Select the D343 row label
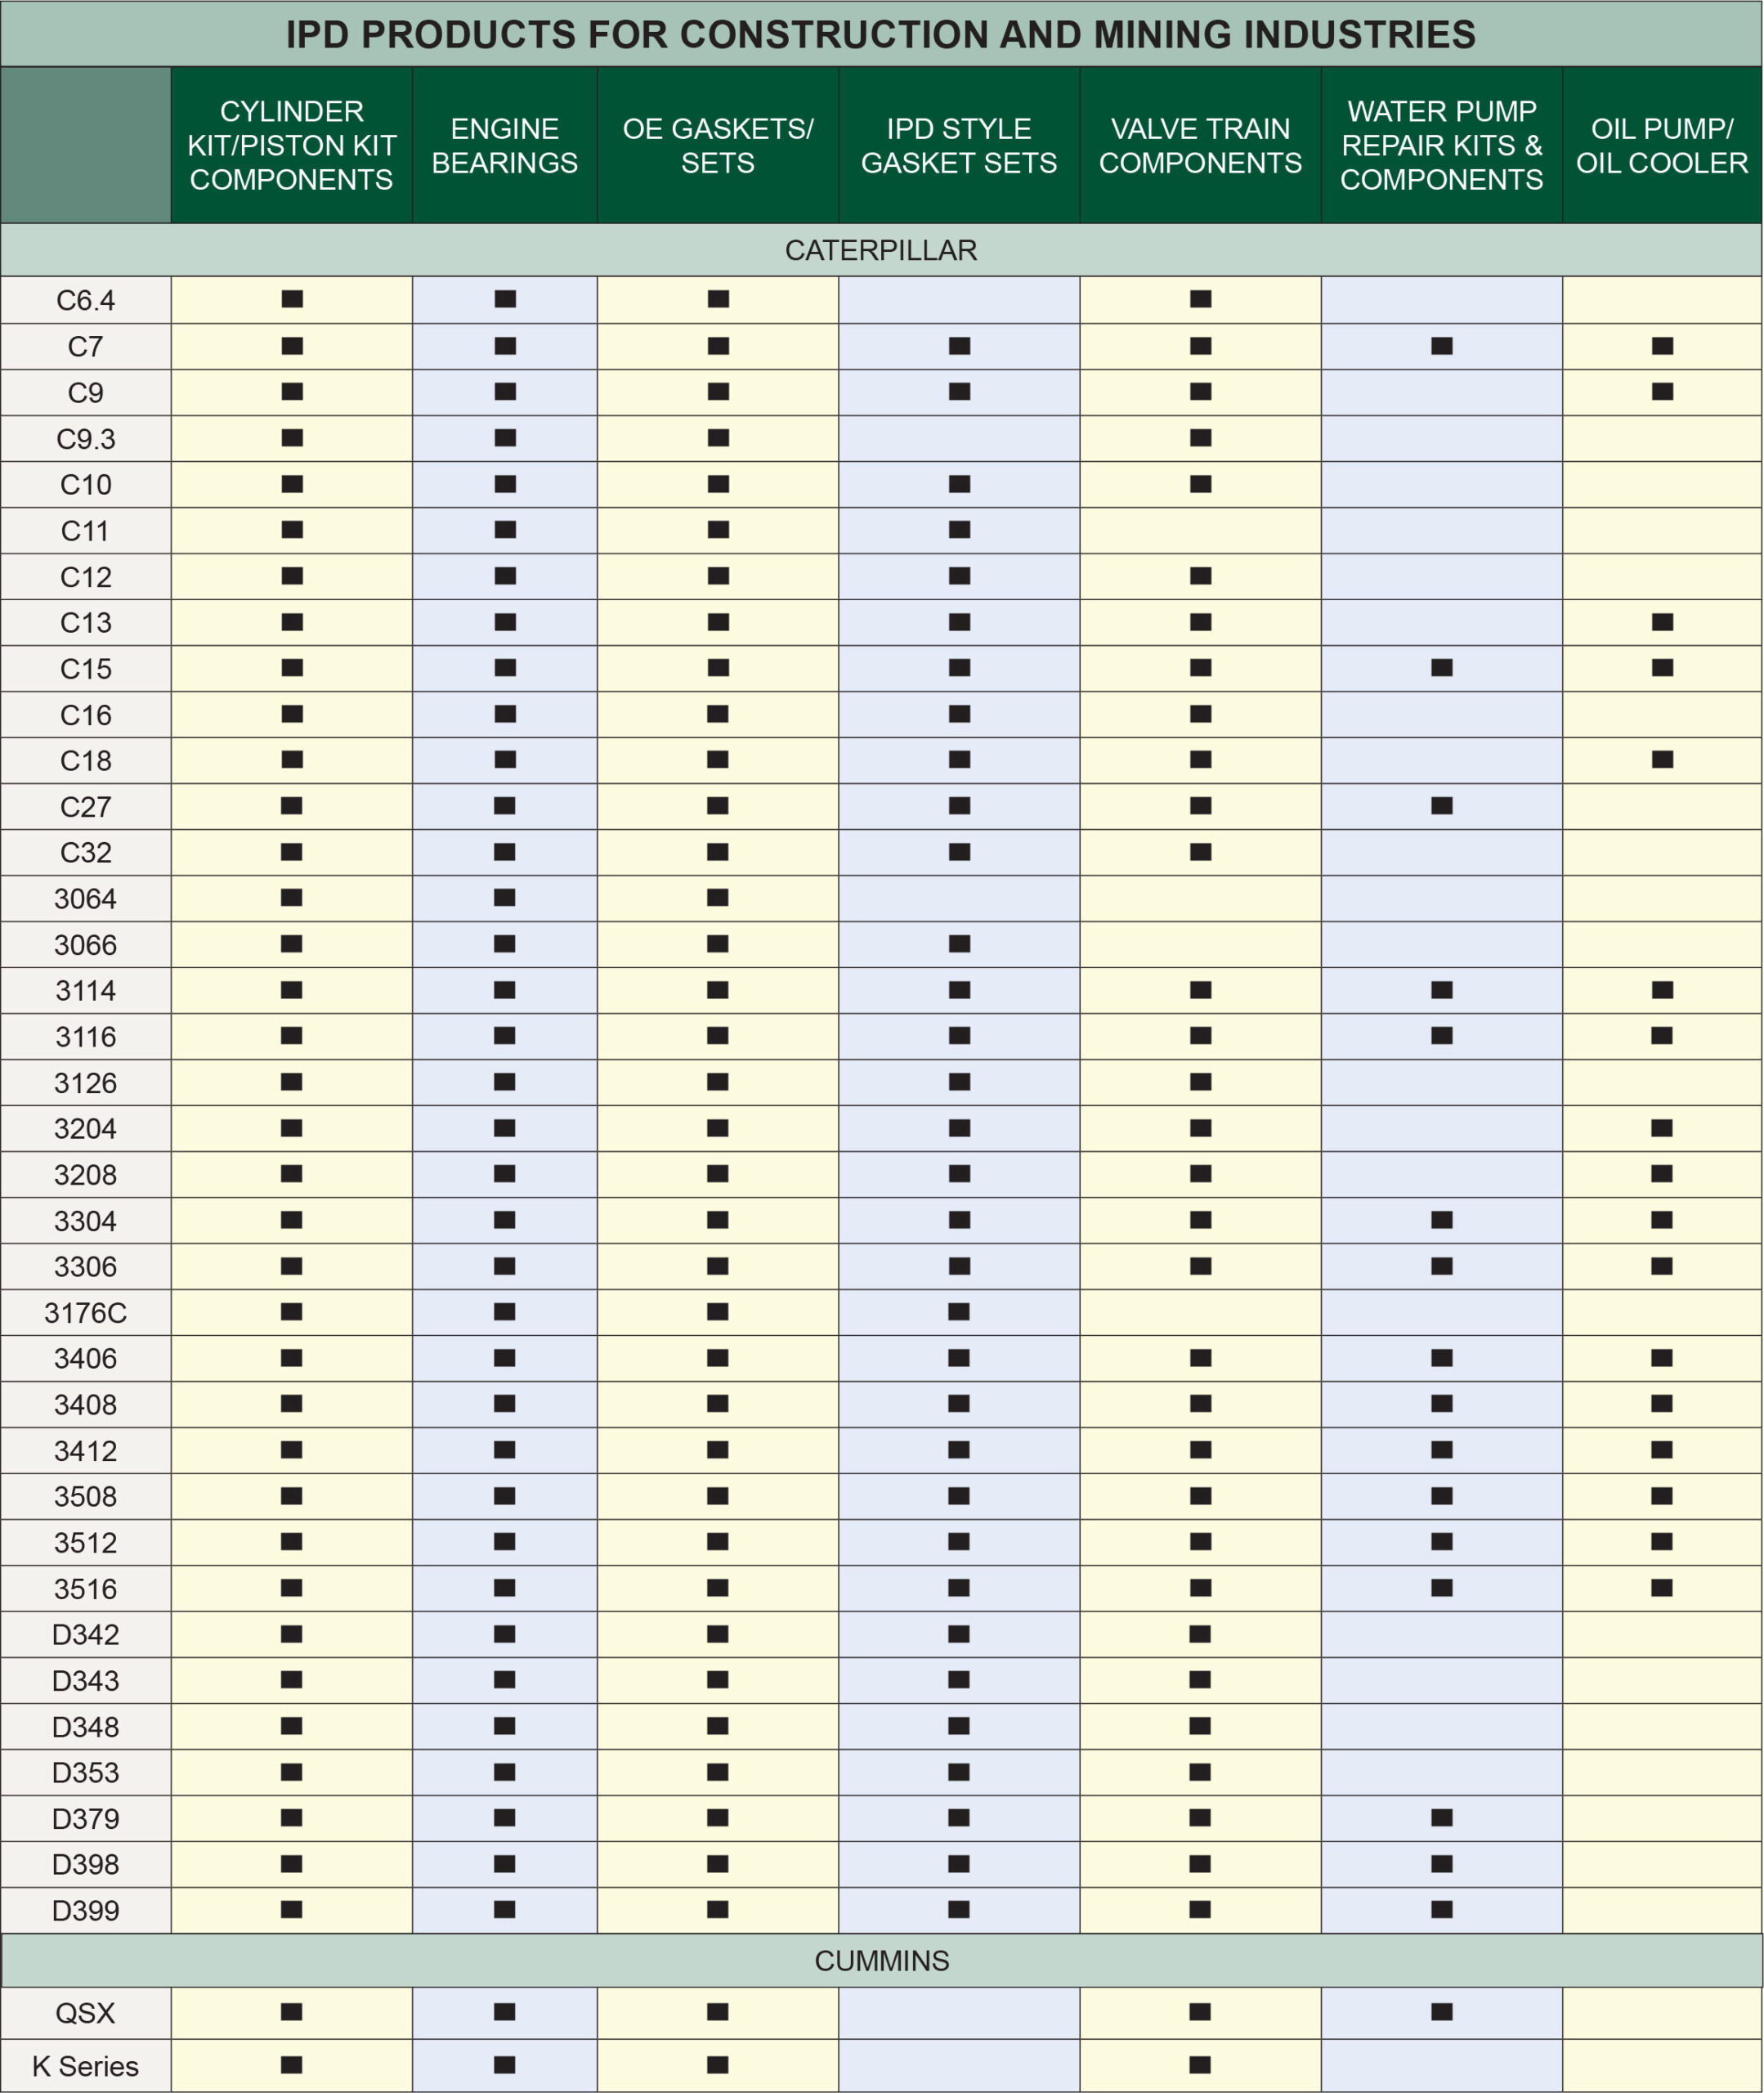This screenshot has height=2093, width=1764. (86, 1680)
